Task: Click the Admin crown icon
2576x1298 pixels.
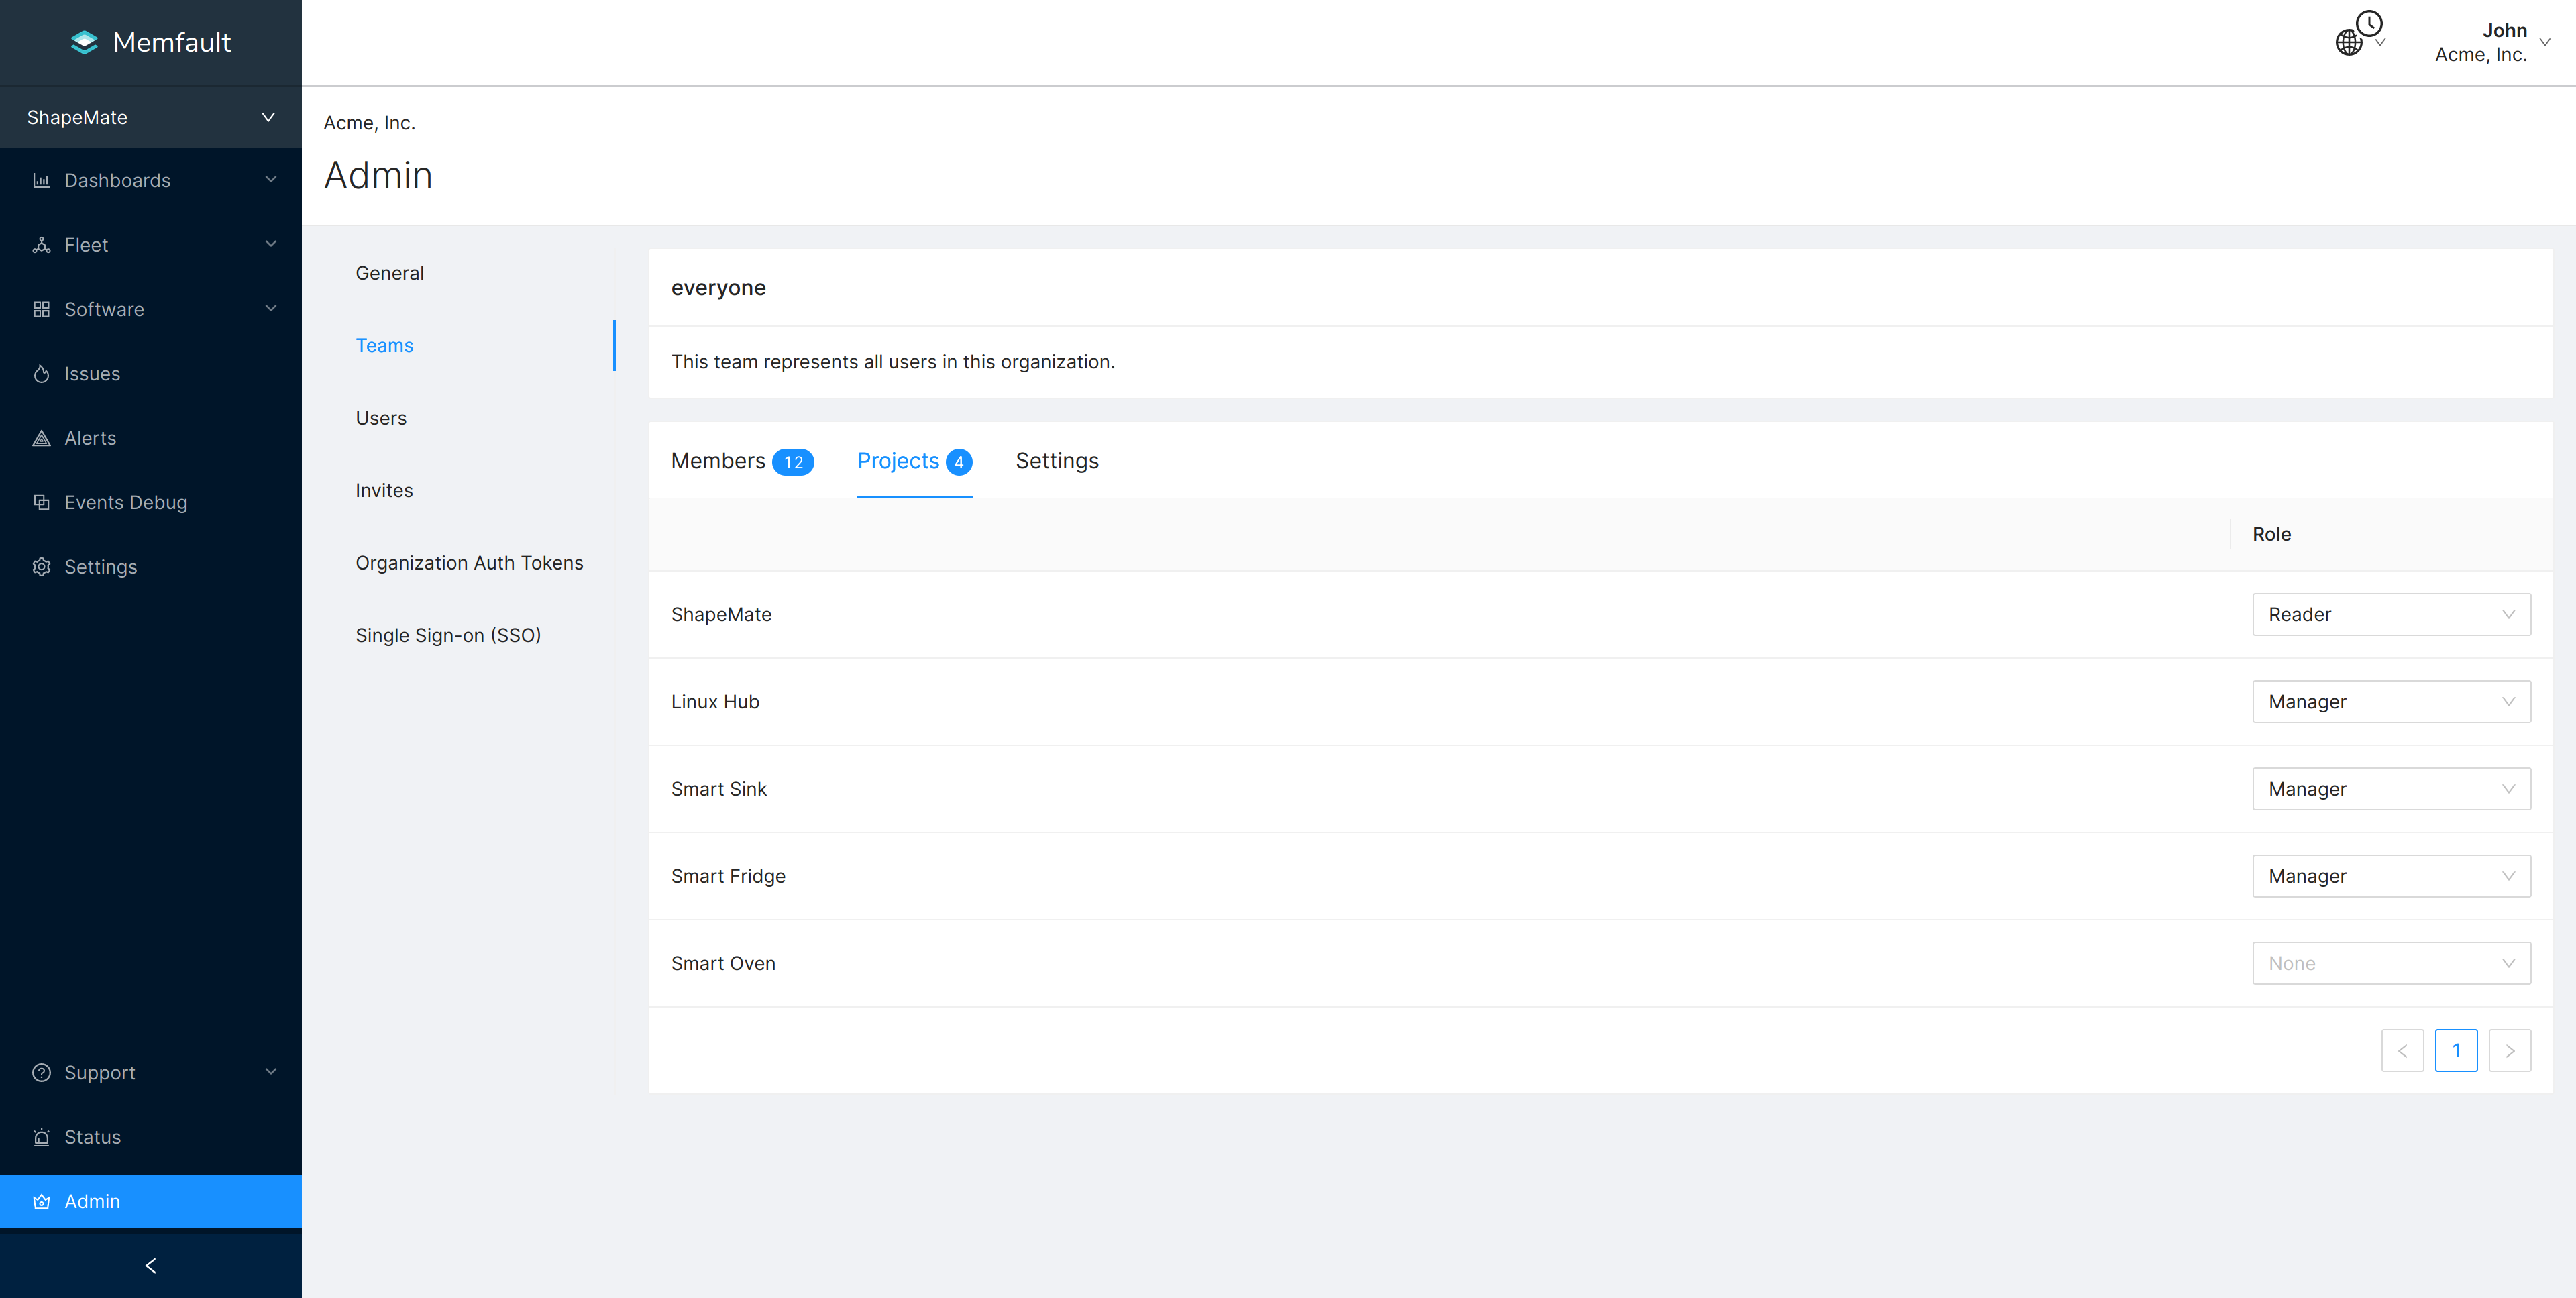Action: 41,1201
